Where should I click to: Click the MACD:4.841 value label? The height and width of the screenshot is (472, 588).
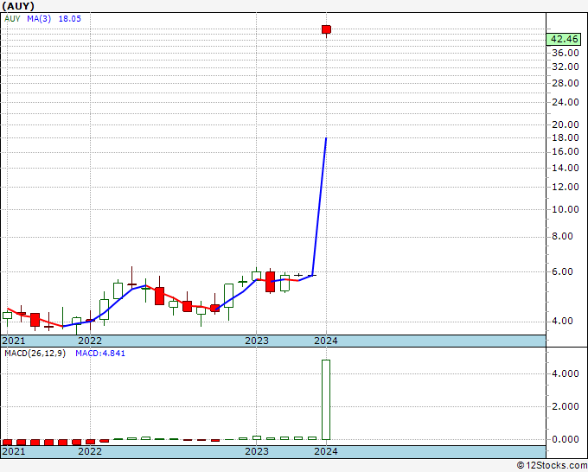point(100,354)
